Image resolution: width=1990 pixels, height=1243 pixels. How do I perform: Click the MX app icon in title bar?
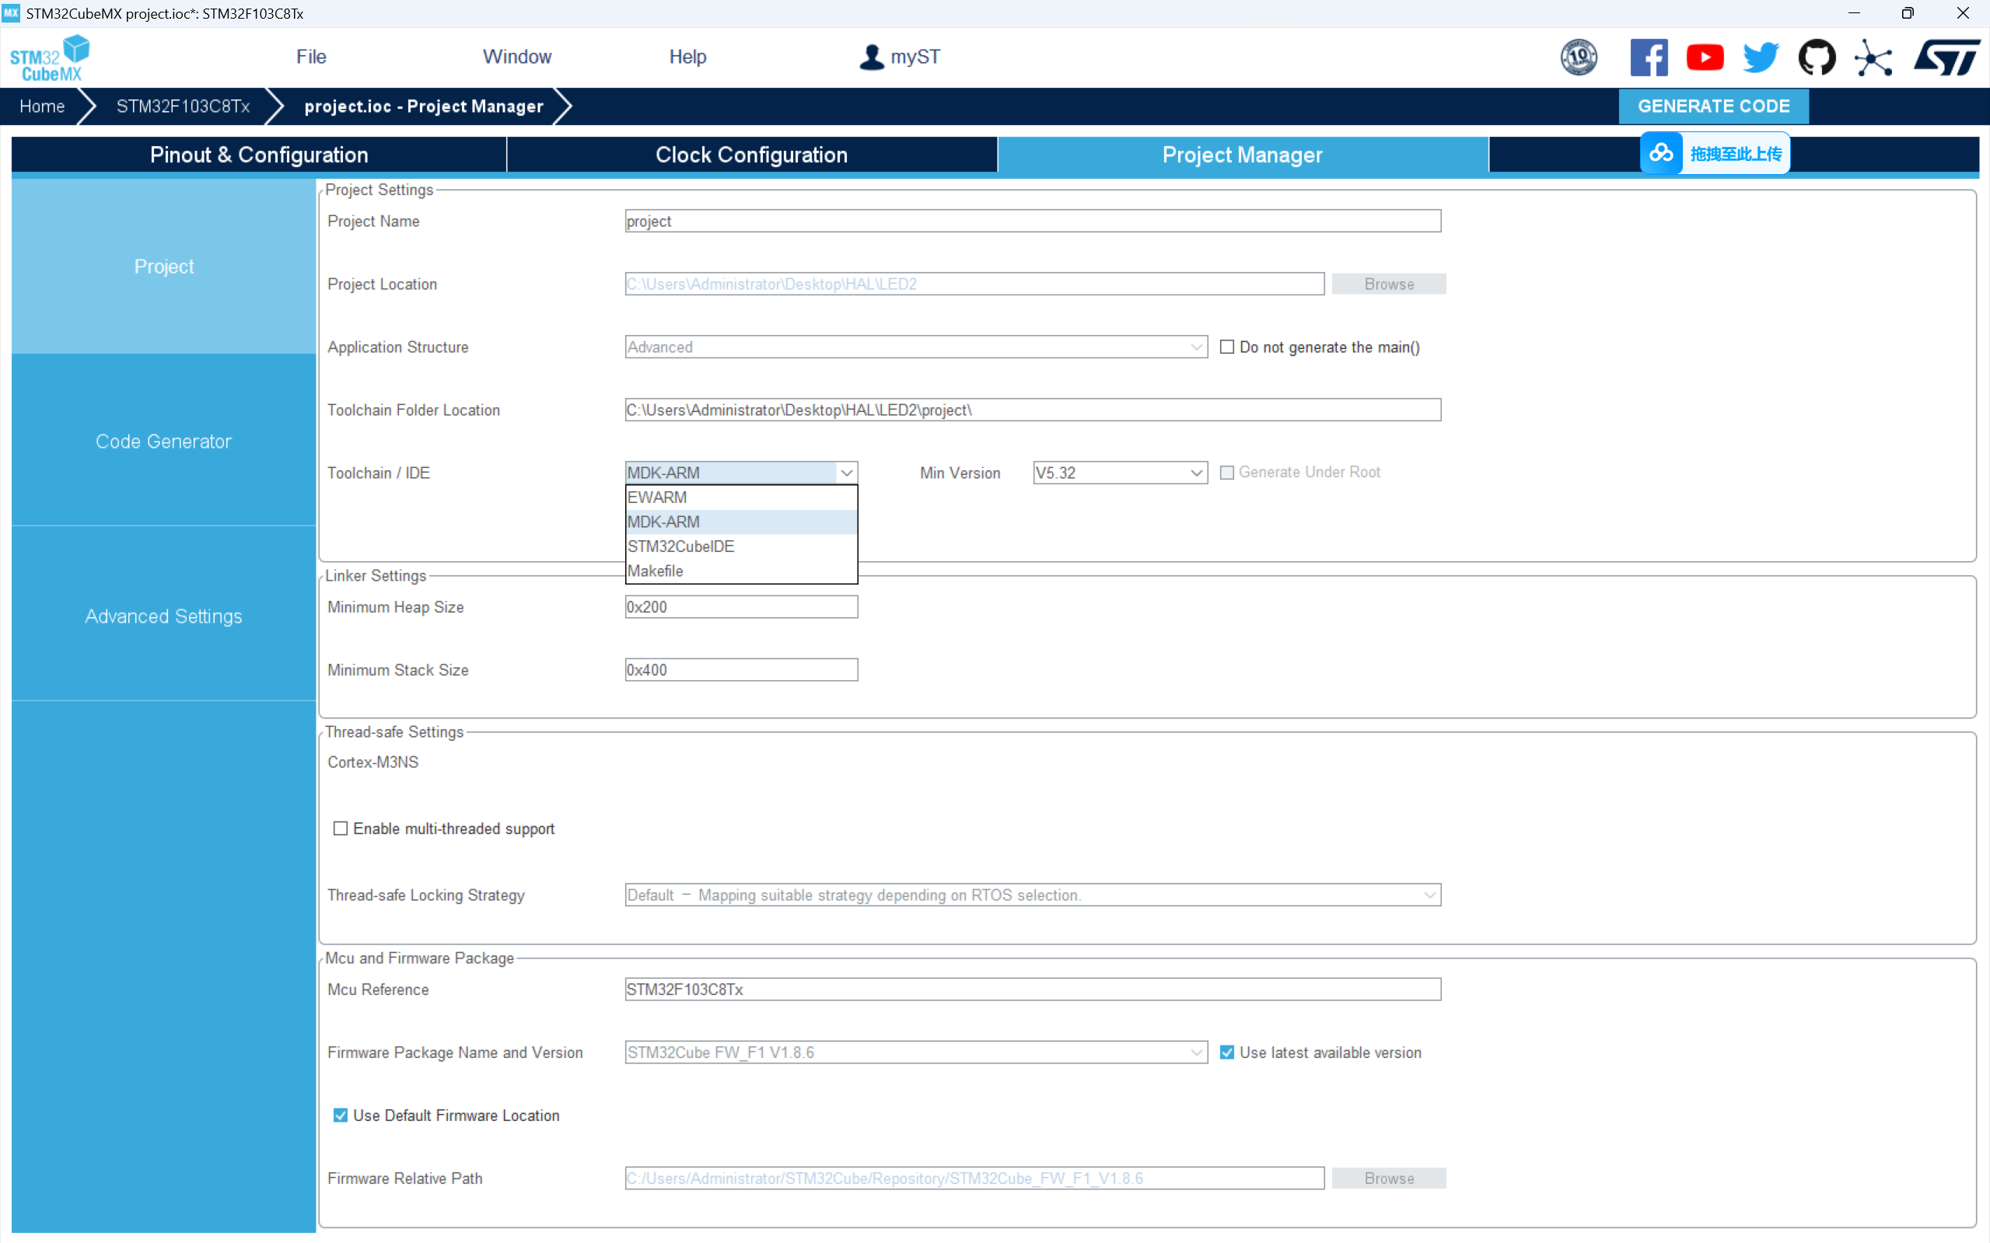11,13
